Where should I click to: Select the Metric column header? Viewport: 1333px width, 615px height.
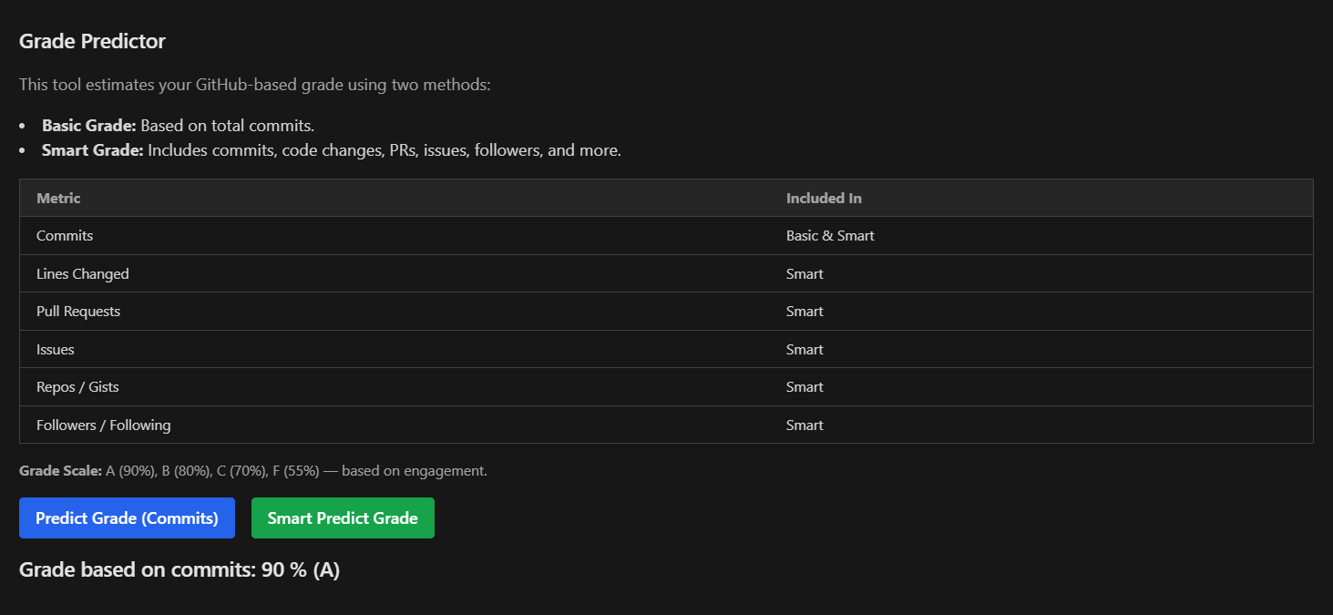(x=58, y=198)
